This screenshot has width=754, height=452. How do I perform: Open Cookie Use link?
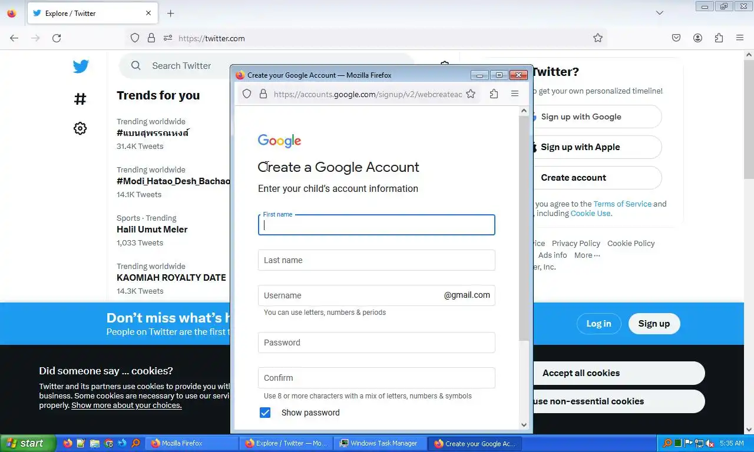pos(590,213)
